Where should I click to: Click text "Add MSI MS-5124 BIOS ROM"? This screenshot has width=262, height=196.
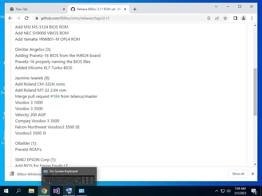pyautogui.click(x=42, y=27)
